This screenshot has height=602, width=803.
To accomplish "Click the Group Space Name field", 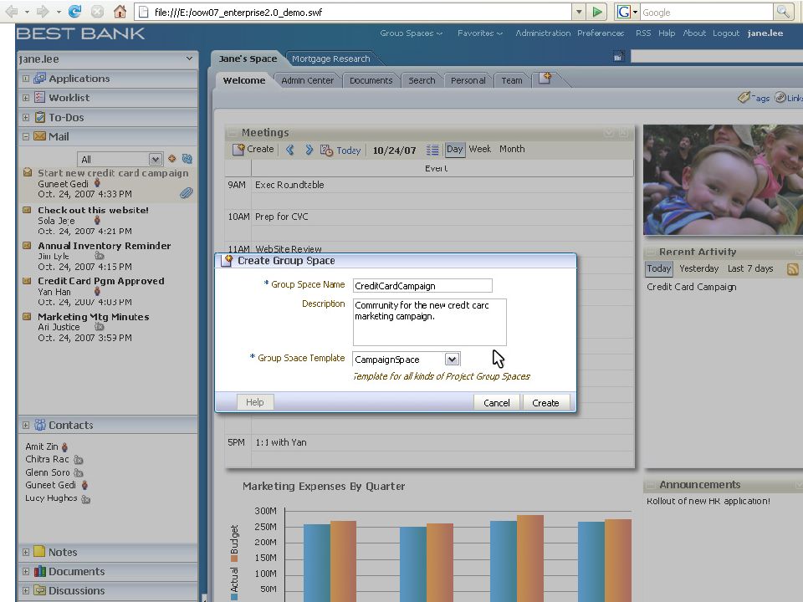I will (422, 286).
